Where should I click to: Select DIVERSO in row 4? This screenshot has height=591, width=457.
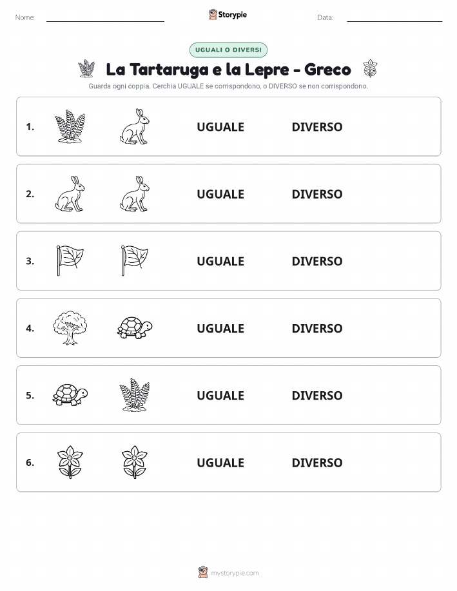(317, 328)
